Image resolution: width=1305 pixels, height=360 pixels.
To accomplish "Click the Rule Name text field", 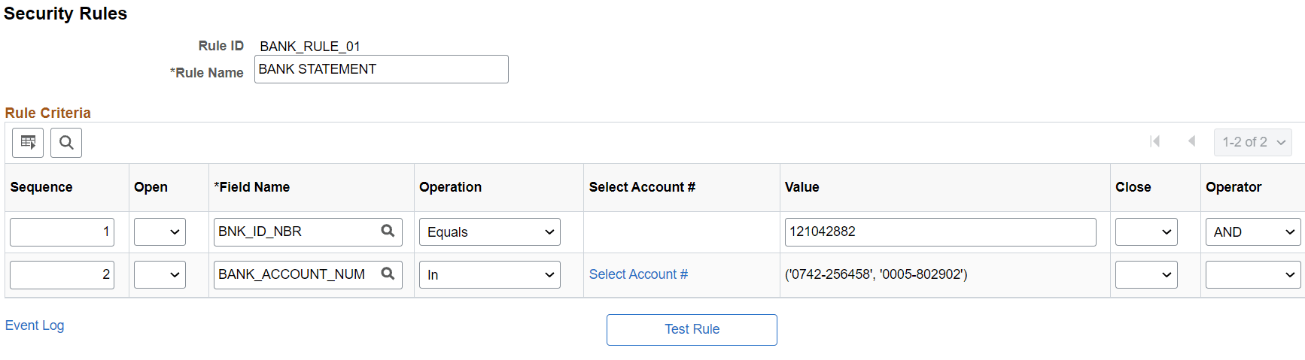I will [x=381, y=69].
